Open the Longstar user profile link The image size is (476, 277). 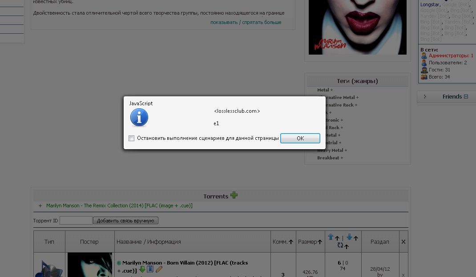430,4
